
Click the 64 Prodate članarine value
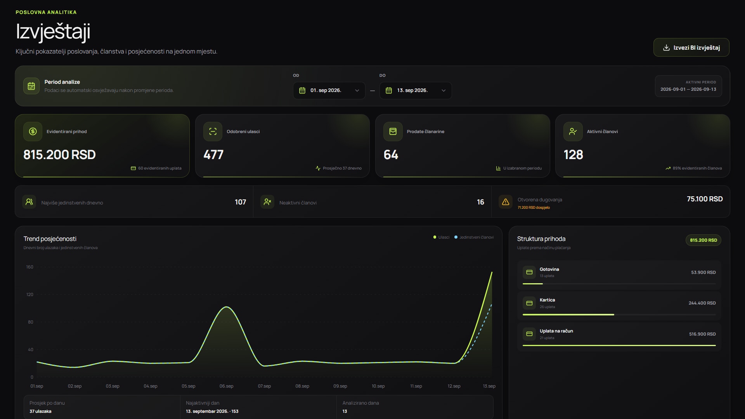(391, 155)
